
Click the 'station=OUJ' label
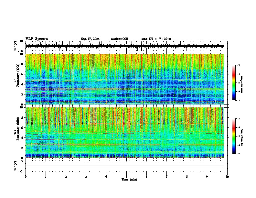[120, 39]
